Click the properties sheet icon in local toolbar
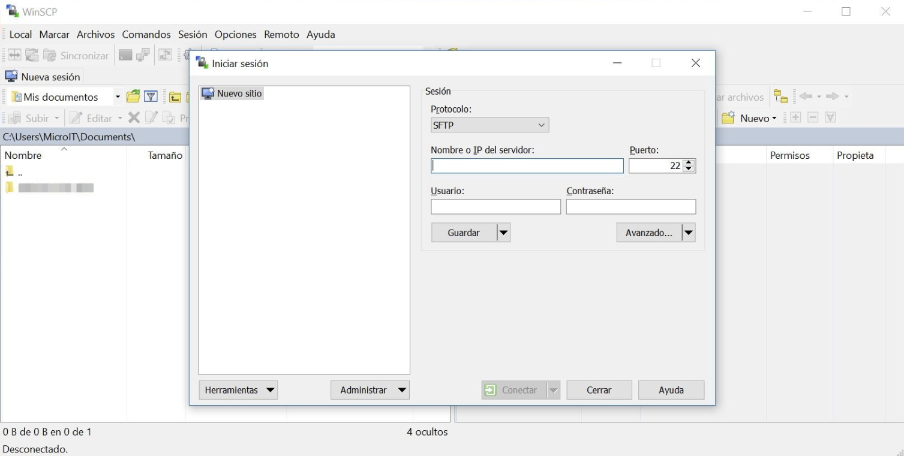The image size is (904, 456). coord(169,118)
